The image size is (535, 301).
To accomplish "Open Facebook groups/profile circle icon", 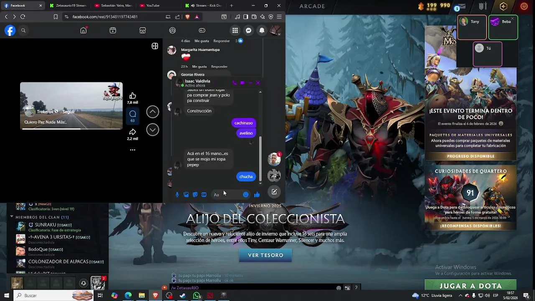I will coord(172,31).
